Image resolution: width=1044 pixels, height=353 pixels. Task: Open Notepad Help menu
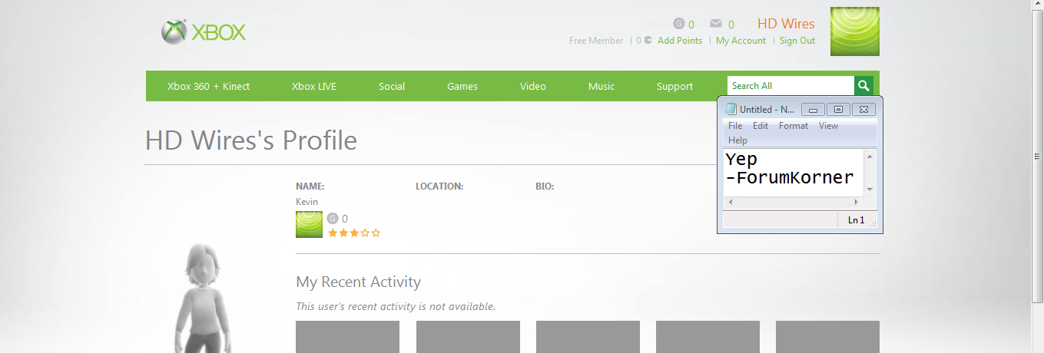(737, 140)
